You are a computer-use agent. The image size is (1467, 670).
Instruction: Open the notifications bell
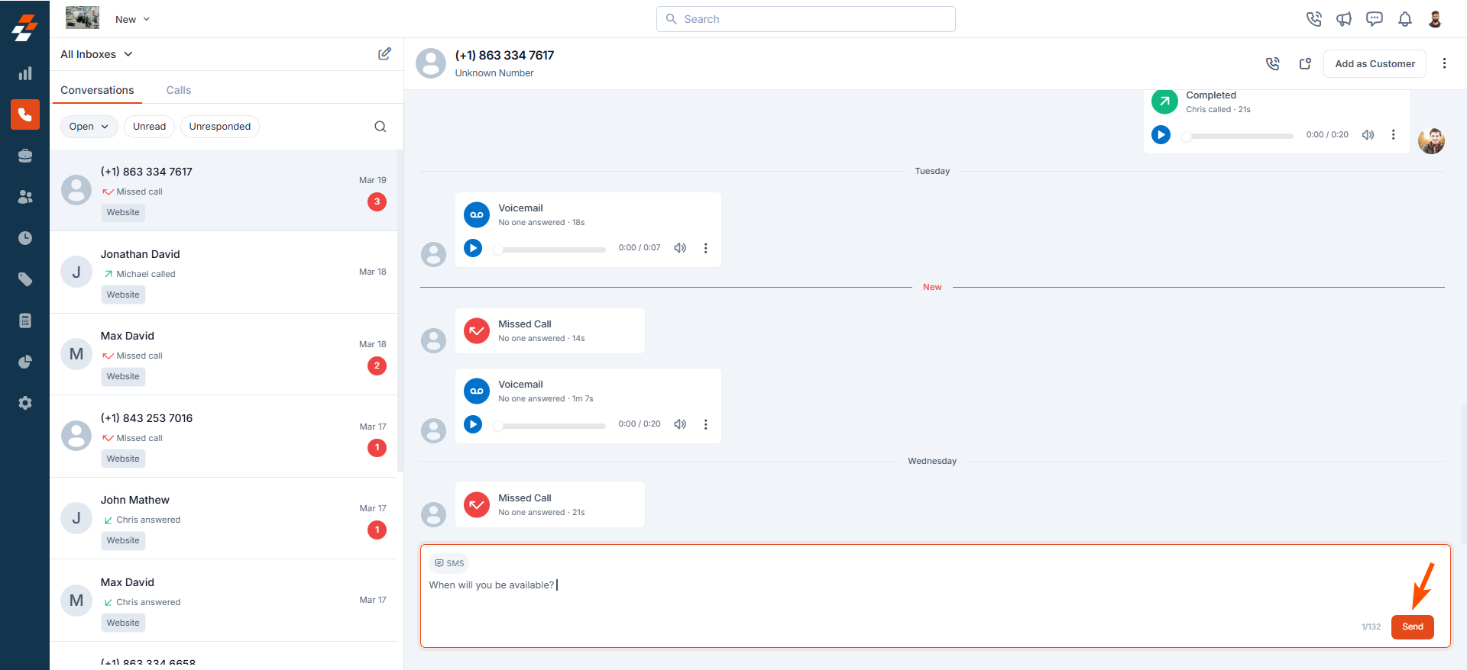(x=1405, y=19)
